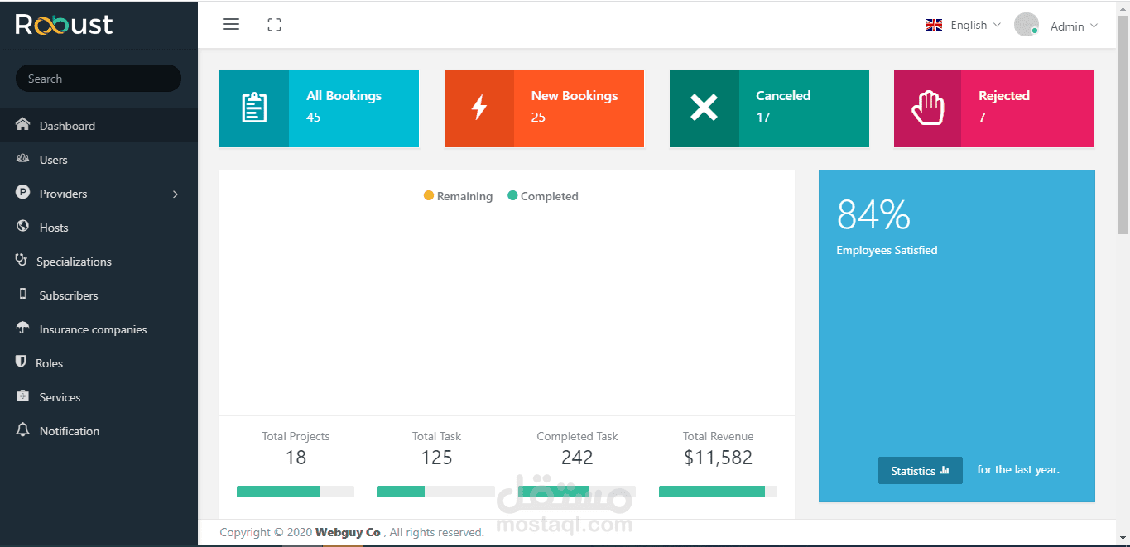The height and width of the screenshot is (547, 1130).
Task: Click the New Bookings lightning icon
Action: [479, 108]
